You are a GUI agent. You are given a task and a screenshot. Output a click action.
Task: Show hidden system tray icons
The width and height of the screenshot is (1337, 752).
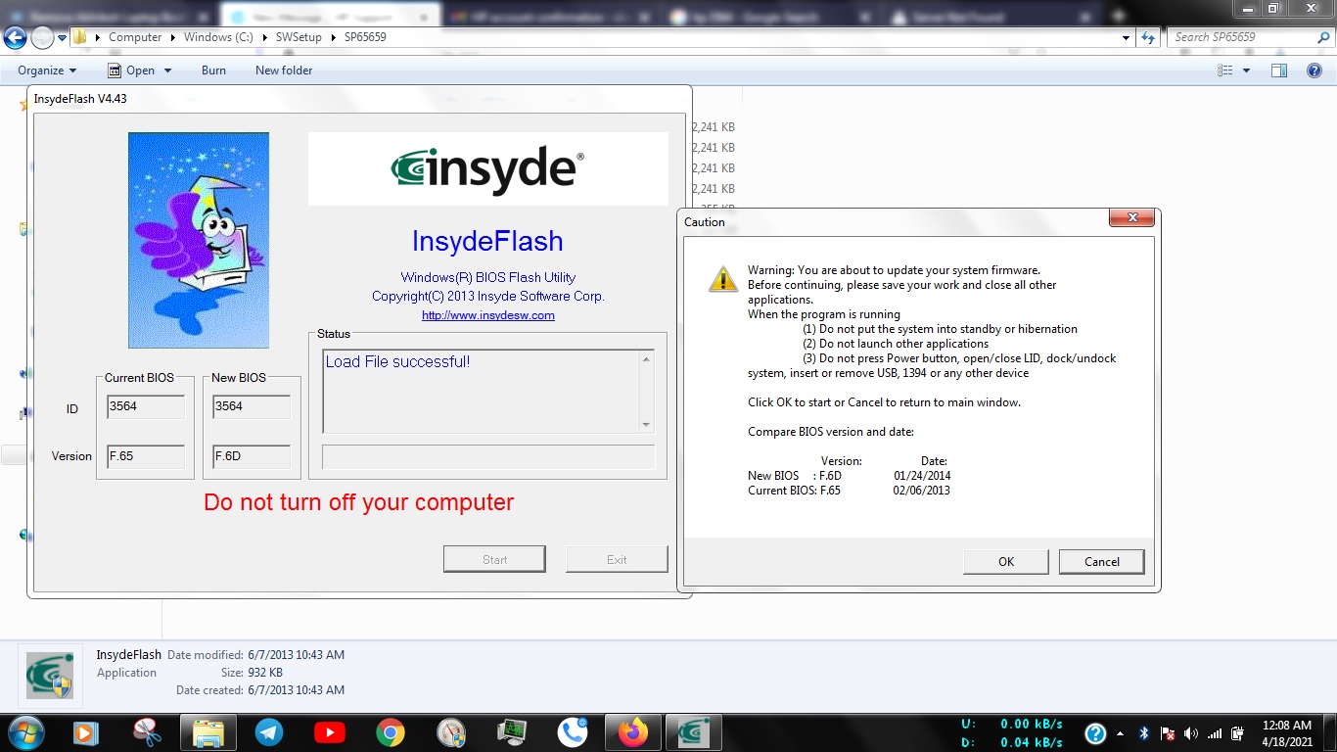point(1123,733)
